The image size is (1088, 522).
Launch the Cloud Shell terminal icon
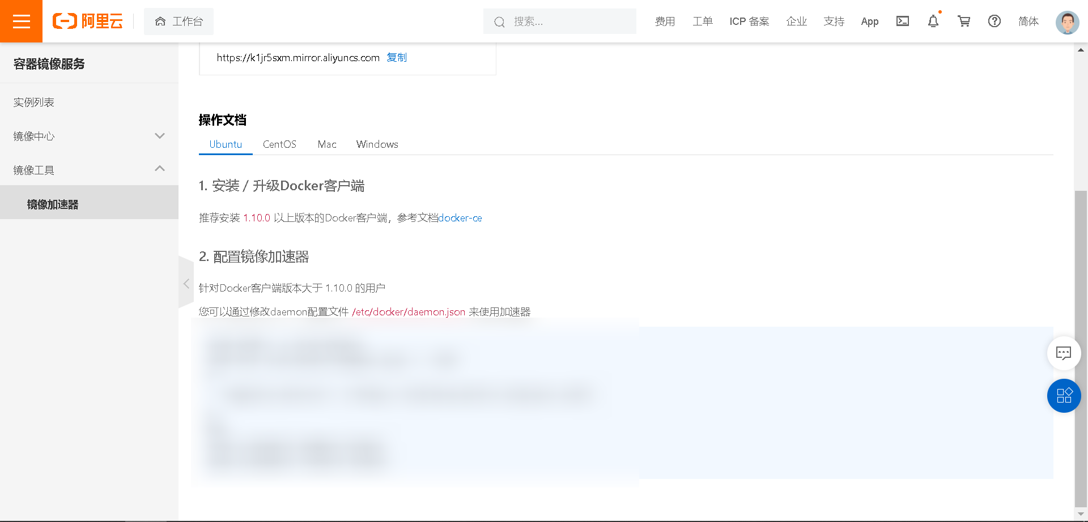903,21
